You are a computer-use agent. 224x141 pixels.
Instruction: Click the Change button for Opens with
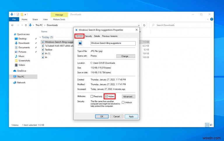(x=126, y=56)
